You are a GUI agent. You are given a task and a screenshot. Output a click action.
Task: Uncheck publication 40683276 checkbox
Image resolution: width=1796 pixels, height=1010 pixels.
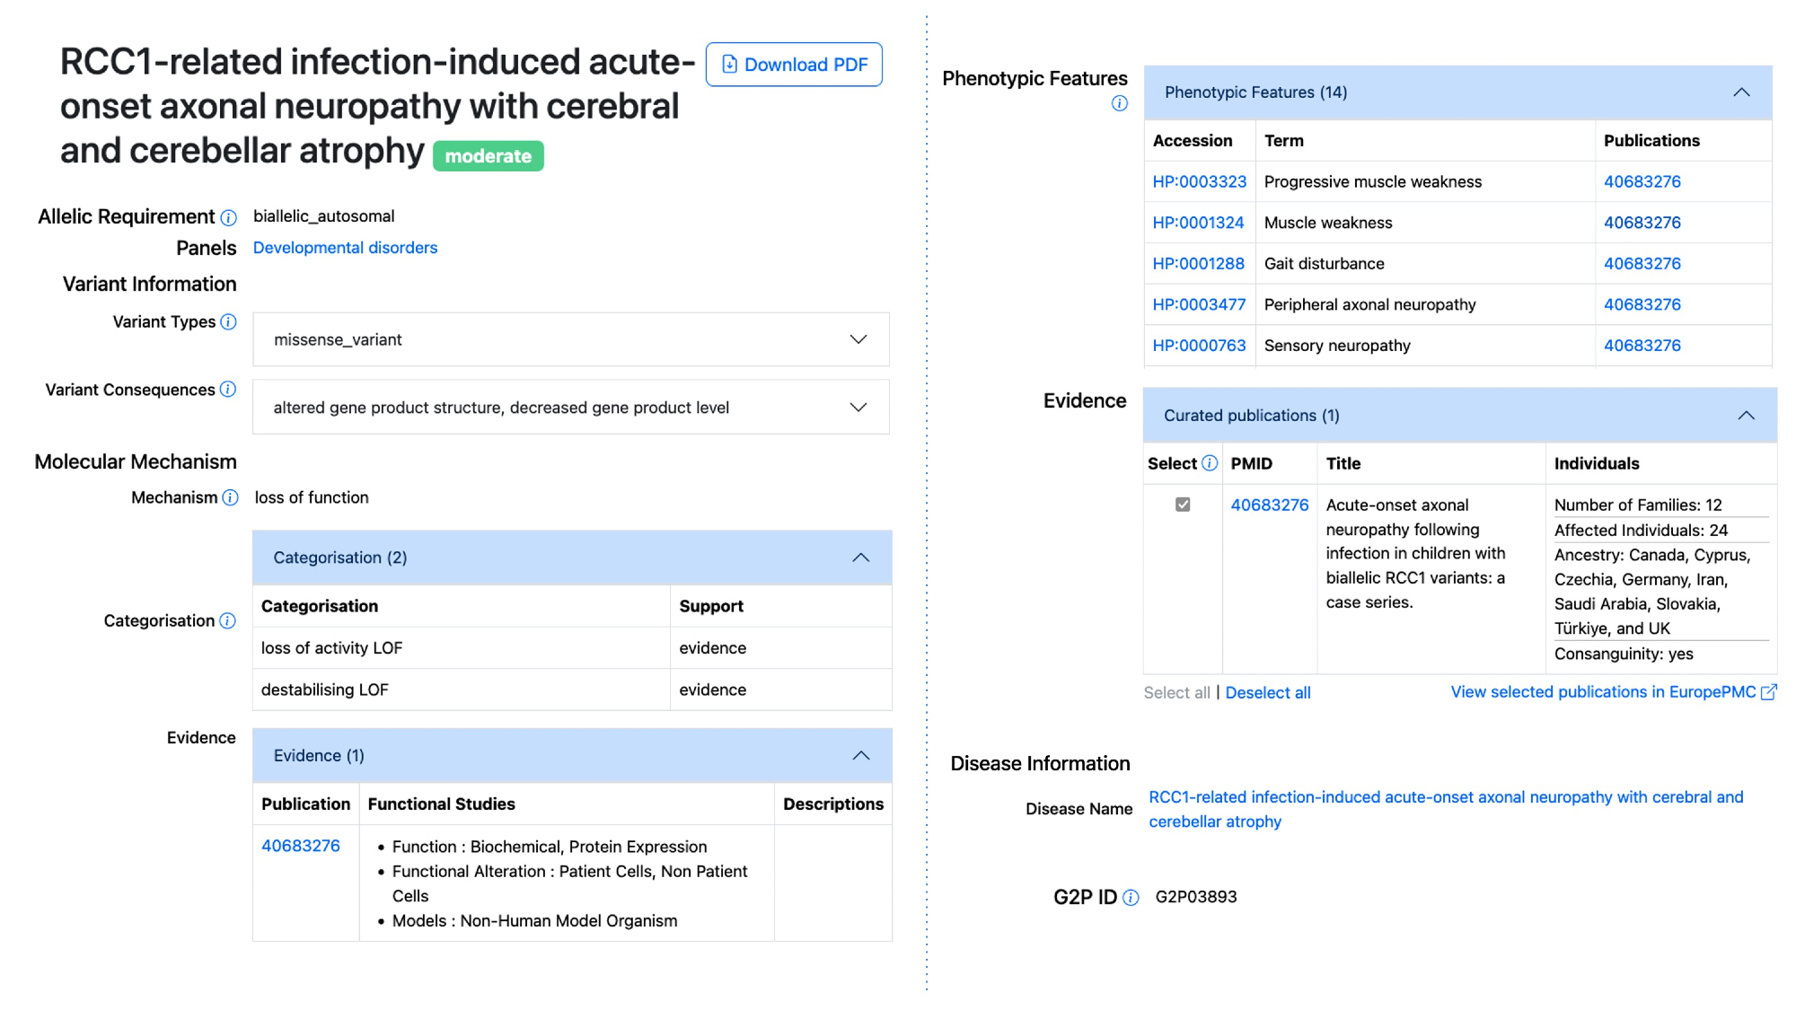1183,505
